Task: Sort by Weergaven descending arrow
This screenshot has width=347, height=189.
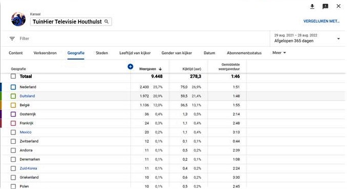Action: pyautogui.click(x=160, y=69)
